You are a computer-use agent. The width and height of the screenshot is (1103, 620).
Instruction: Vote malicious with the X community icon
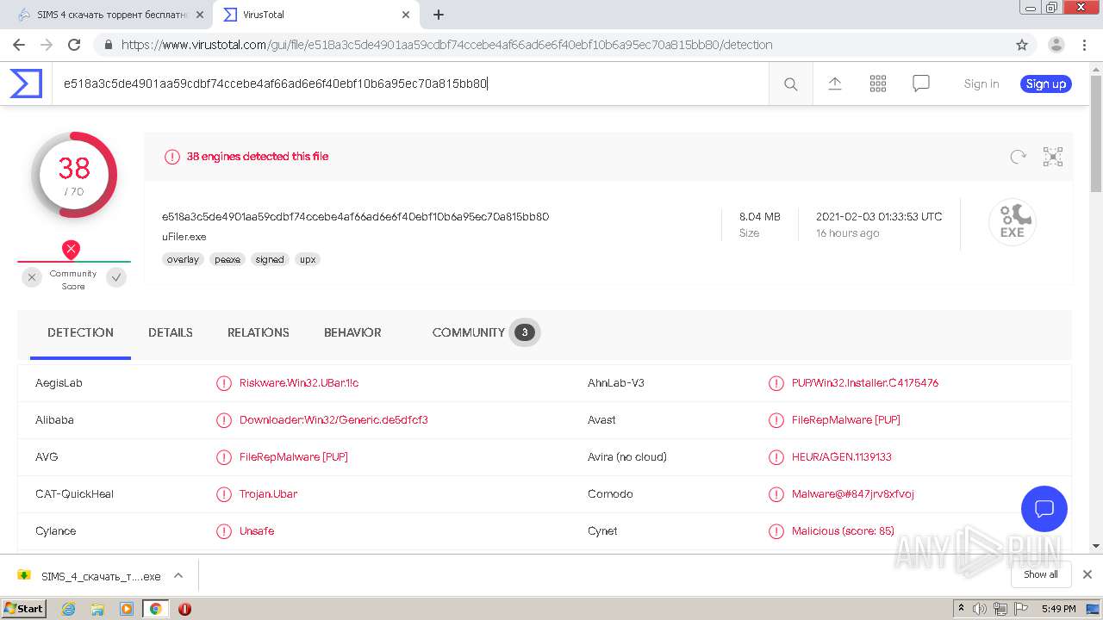[x=32, y=277]
